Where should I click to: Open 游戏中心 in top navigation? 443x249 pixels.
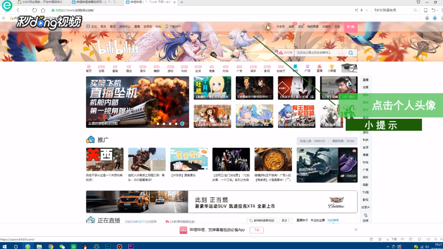click(x=125, y=26)
